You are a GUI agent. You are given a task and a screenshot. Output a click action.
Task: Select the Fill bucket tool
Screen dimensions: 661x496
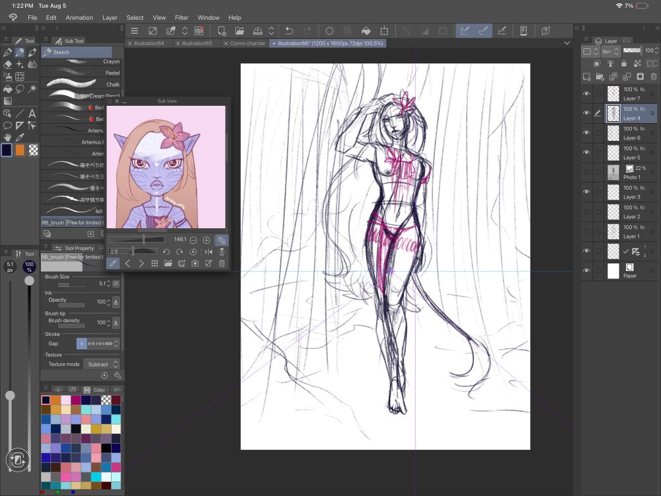(7, 89)
